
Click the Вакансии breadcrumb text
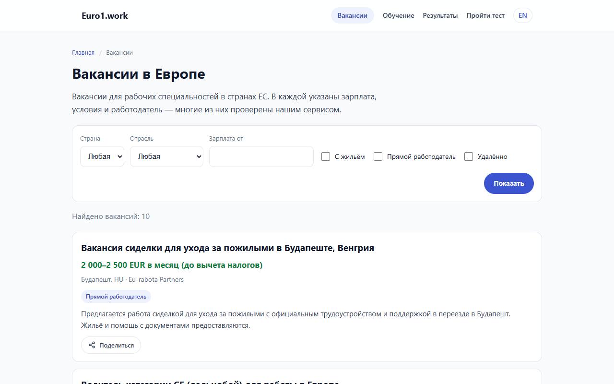[119, 52]
